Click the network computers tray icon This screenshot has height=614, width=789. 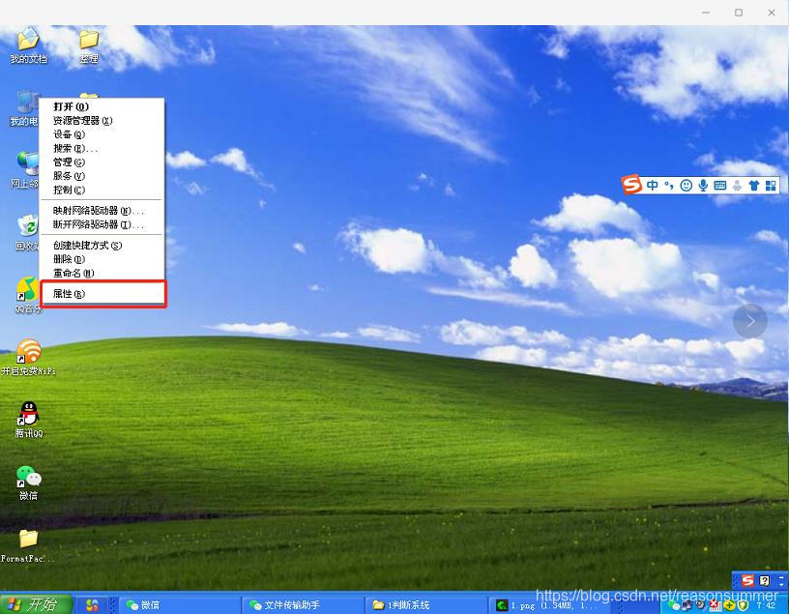tap(687, 605)
